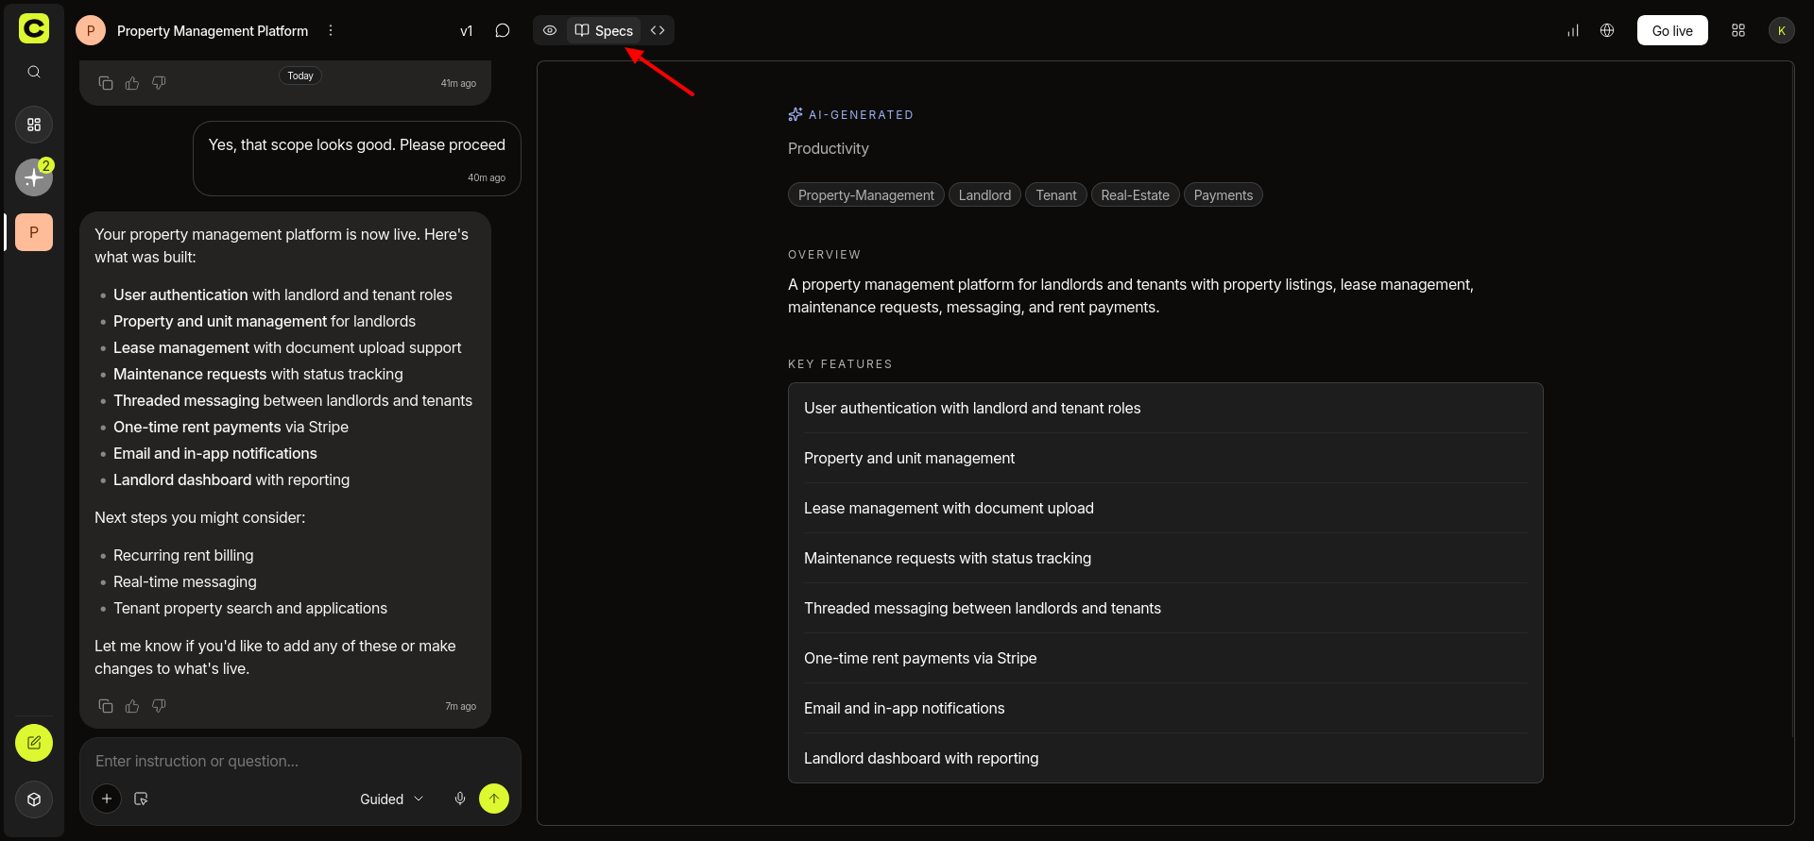Select 'Lease management with document upload' feature row
The height and width of the screenshot is (841, 1814).
[x=1165, y=508]
